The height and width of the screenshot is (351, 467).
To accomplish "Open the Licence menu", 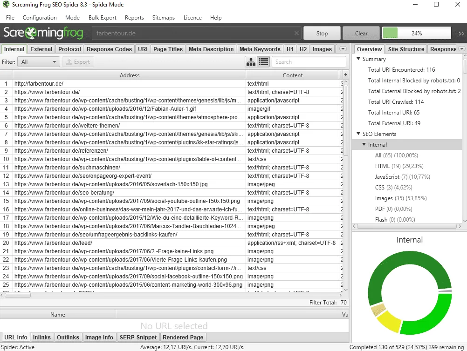I will click(x=192, y=18).
